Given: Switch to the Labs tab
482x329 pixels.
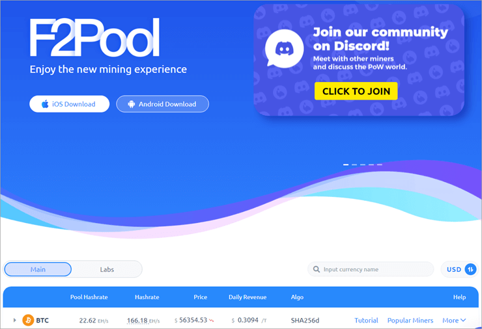Looking at the screenshot, I should (107, 269).
